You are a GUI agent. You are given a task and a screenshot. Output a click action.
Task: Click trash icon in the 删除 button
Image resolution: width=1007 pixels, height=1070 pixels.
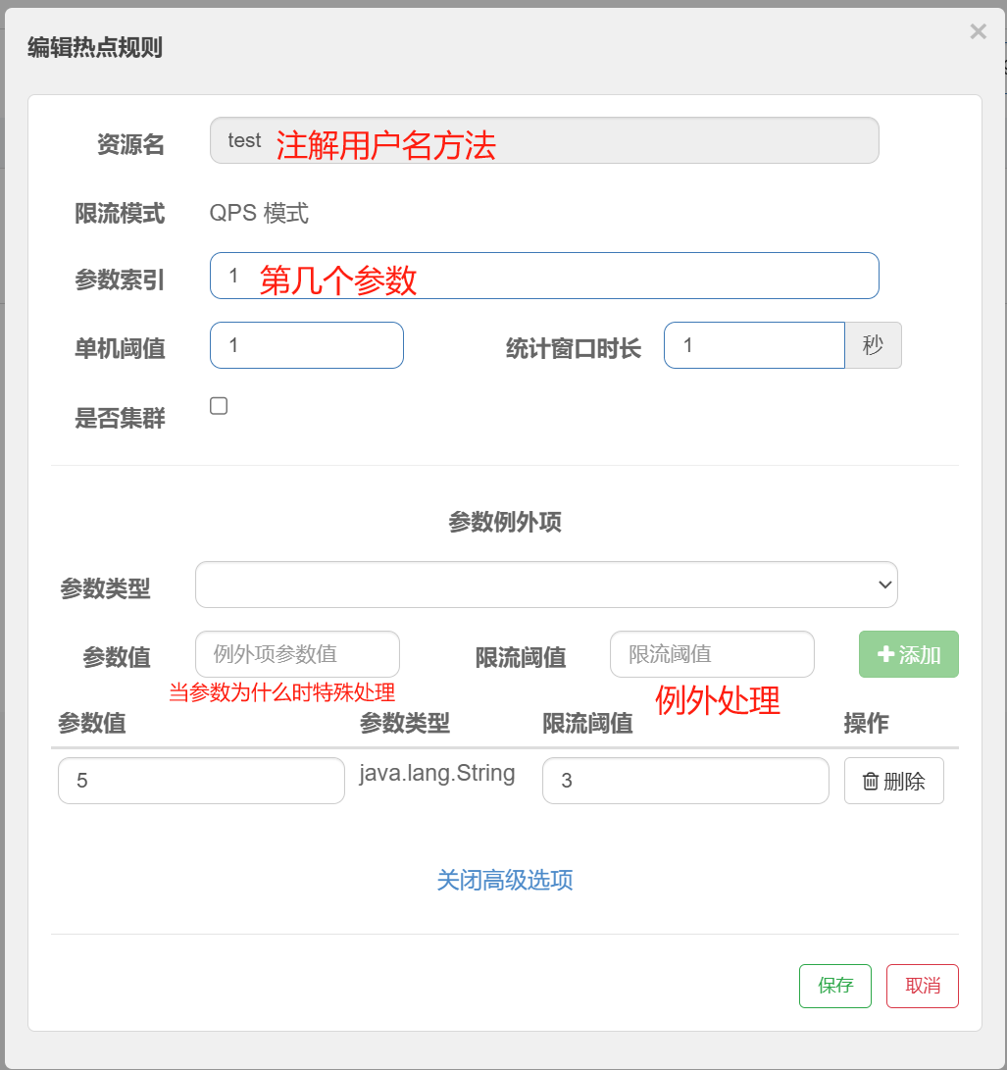(870, 782)
